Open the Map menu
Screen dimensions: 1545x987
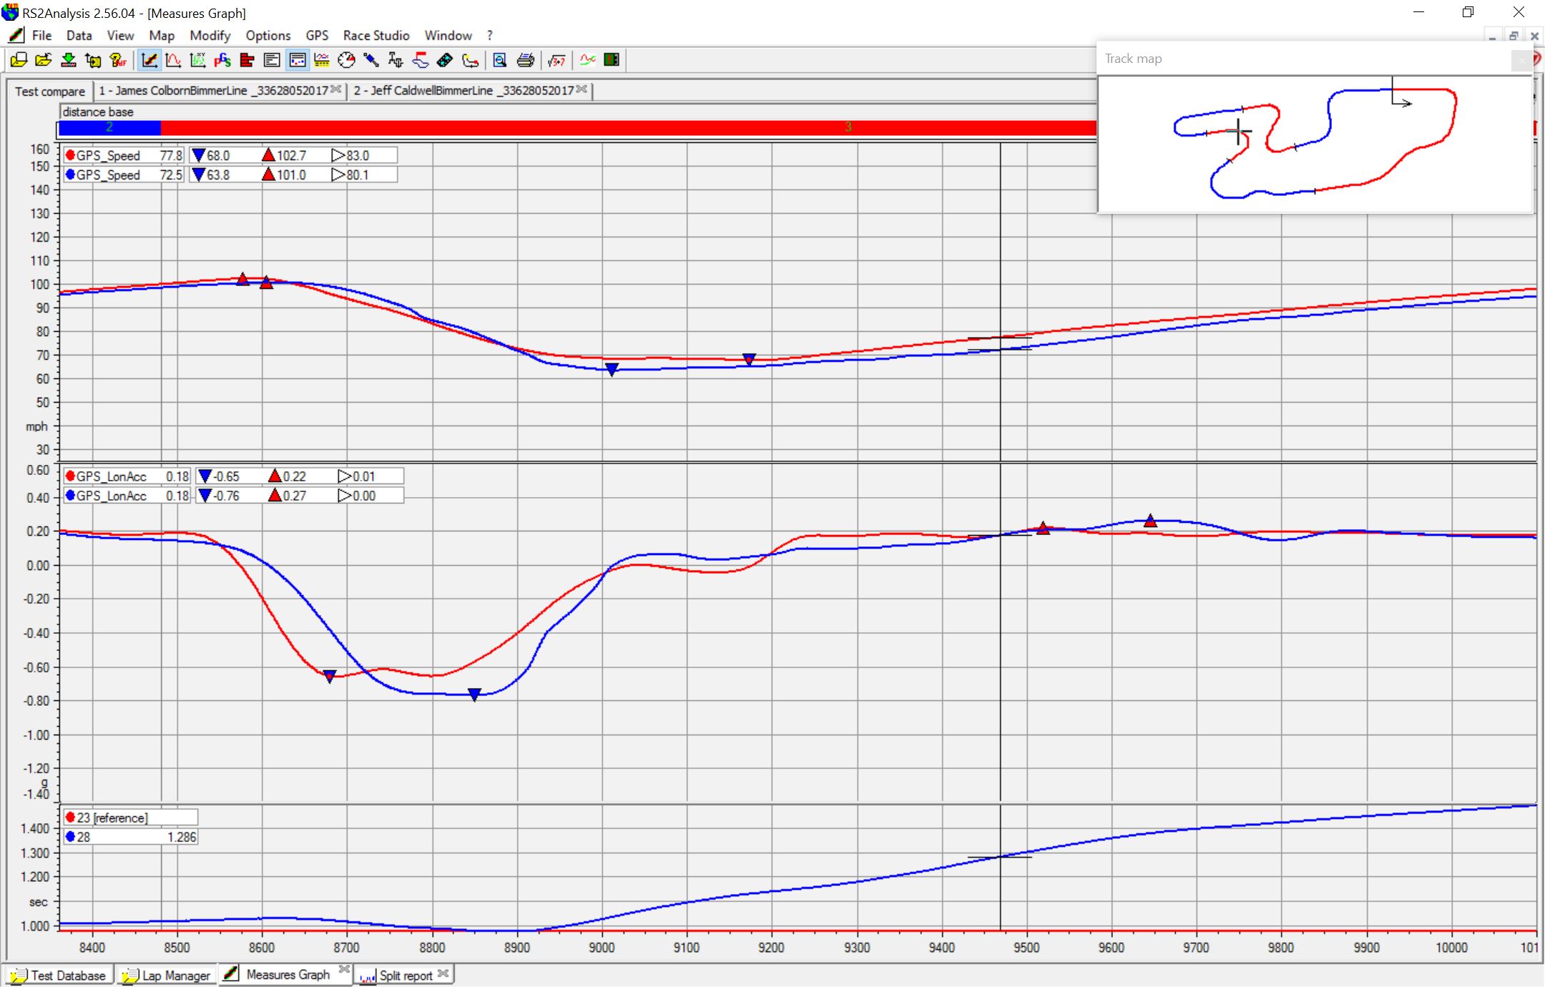click(x=162, y=35)
